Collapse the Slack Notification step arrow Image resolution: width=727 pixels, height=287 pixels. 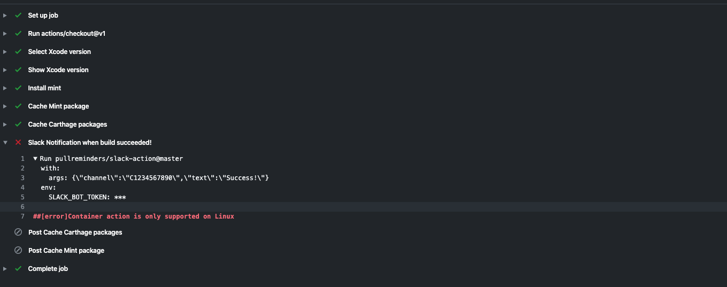(5, 143)
